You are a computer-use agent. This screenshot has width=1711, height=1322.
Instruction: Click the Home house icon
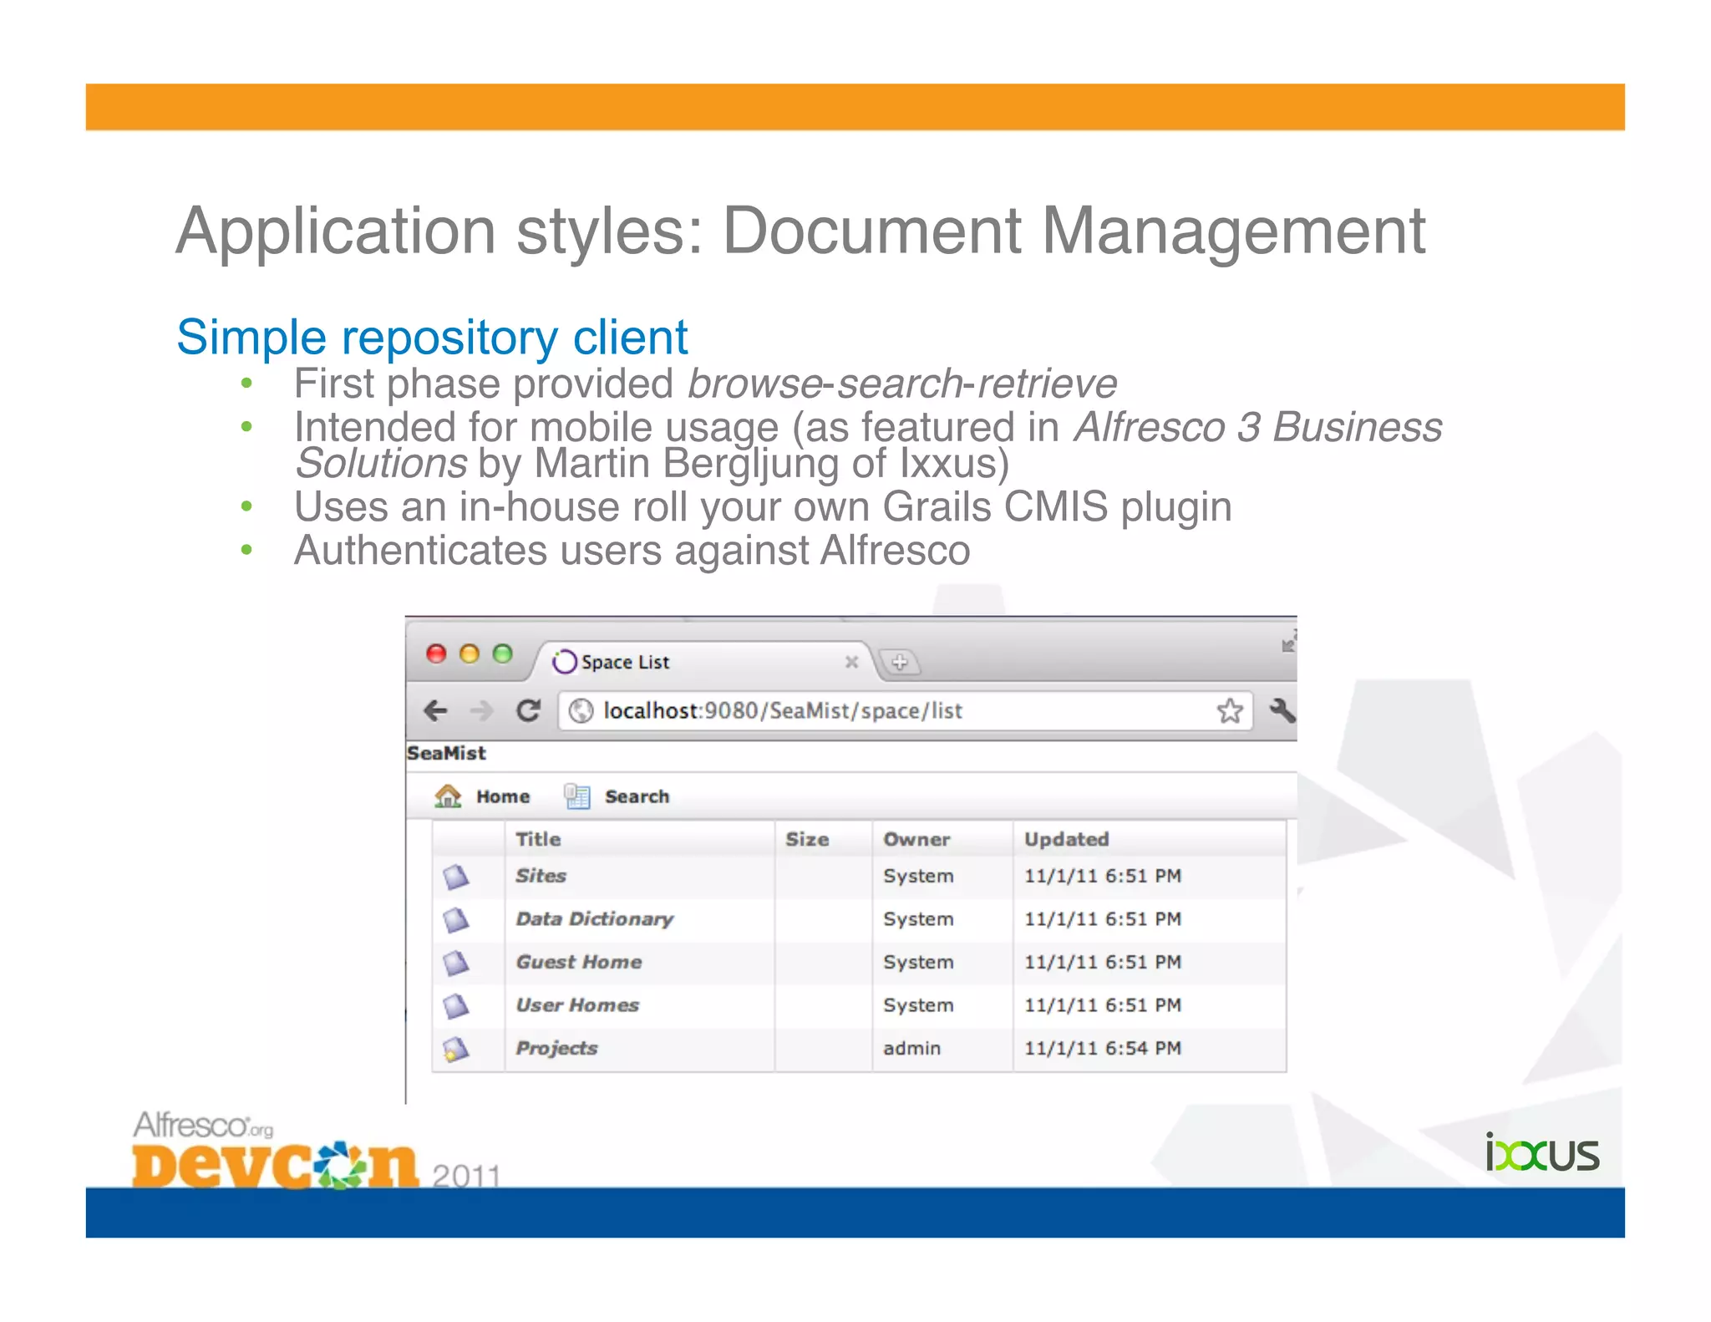(448, 796)
